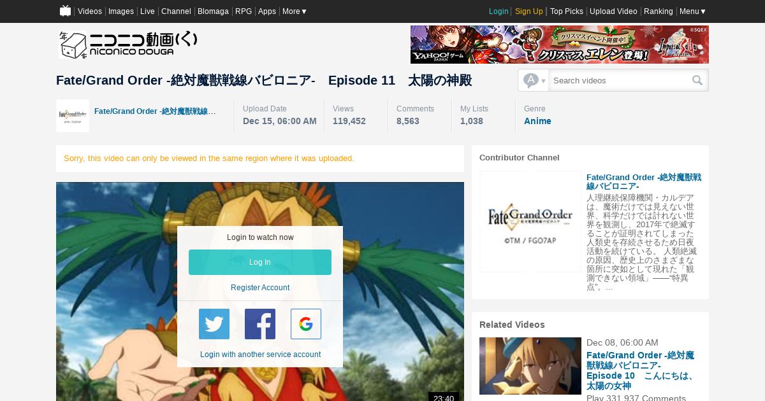This screenshot has height=401, width=765.
Task: Click the related video date Dec 08, 06:00 AM
Action: point(622,342)
